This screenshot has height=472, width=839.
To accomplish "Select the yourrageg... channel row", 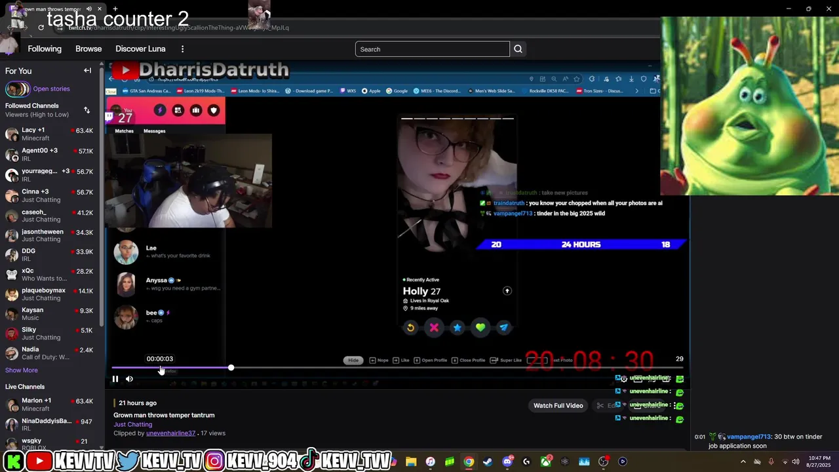I will coord(49,175).
